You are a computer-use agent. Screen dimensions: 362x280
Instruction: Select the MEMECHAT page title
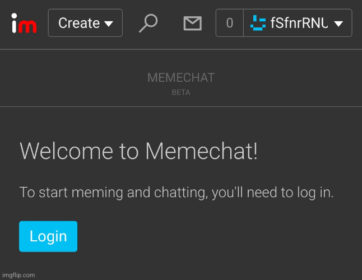tap(181, 77)
